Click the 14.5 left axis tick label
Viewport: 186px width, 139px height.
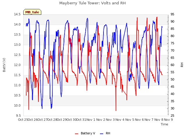(17, 14)
